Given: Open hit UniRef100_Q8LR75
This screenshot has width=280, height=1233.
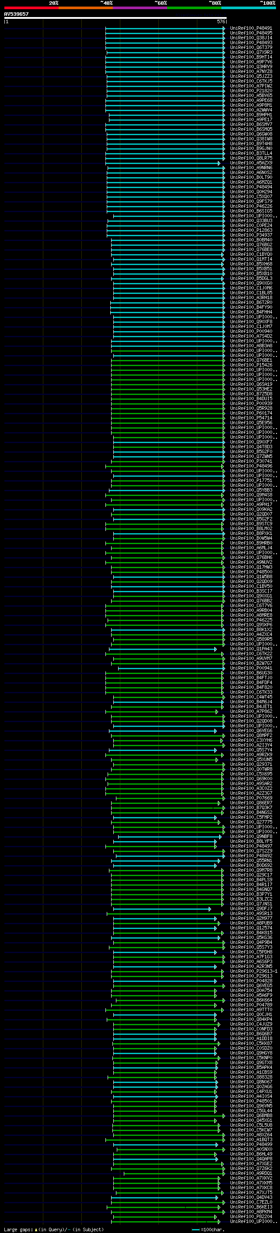Looking at the screenshot, I should [251, 158].
